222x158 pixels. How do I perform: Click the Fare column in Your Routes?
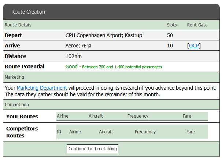(187, 116)
